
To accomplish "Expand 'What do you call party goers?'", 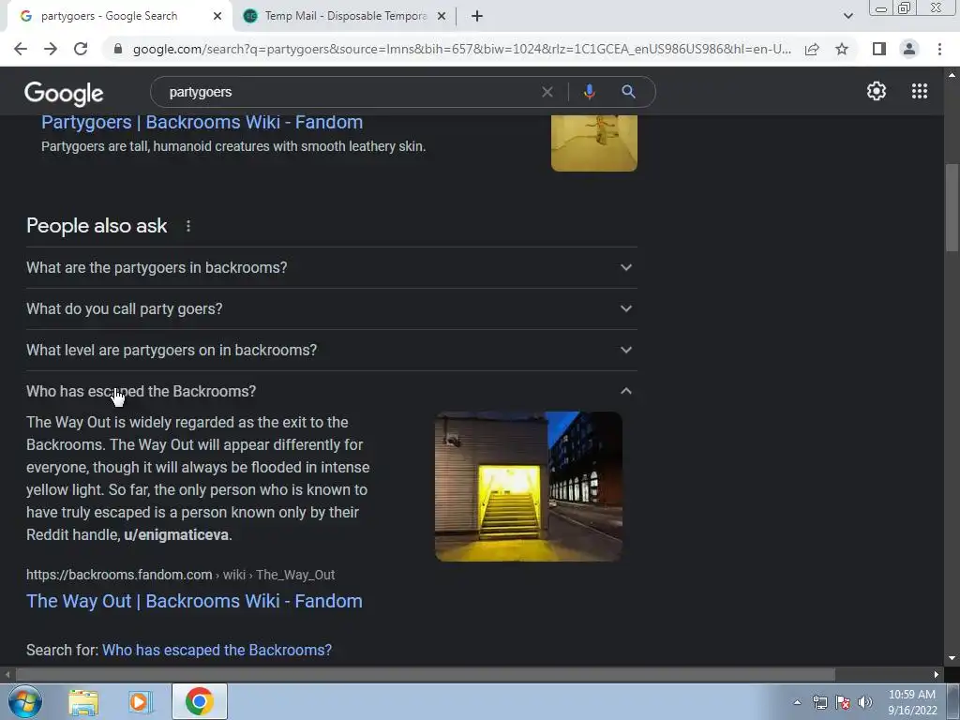I will (332, 308).
